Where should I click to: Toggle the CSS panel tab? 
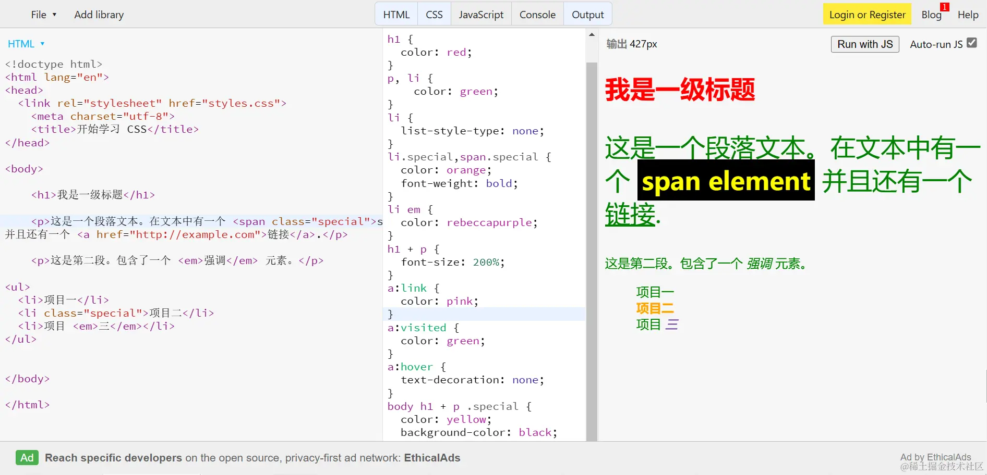pos(434,15)
